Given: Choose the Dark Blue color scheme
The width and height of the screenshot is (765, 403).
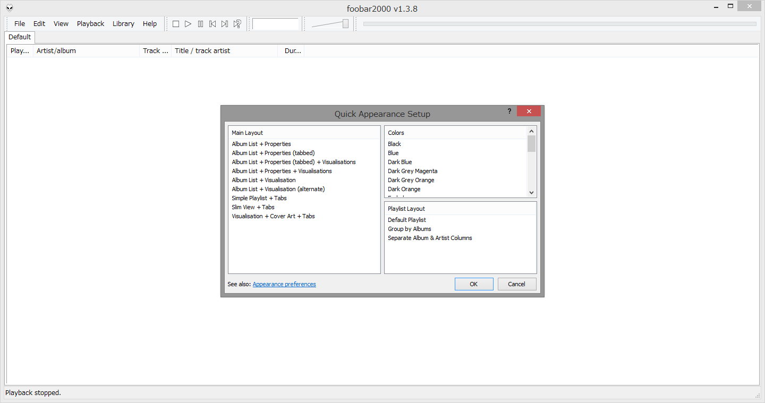Looking at the screenshot, I should (x=399, y=162).
